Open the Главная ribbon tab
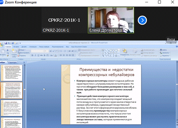Viewport: 178px width, 128px height. 8,47
